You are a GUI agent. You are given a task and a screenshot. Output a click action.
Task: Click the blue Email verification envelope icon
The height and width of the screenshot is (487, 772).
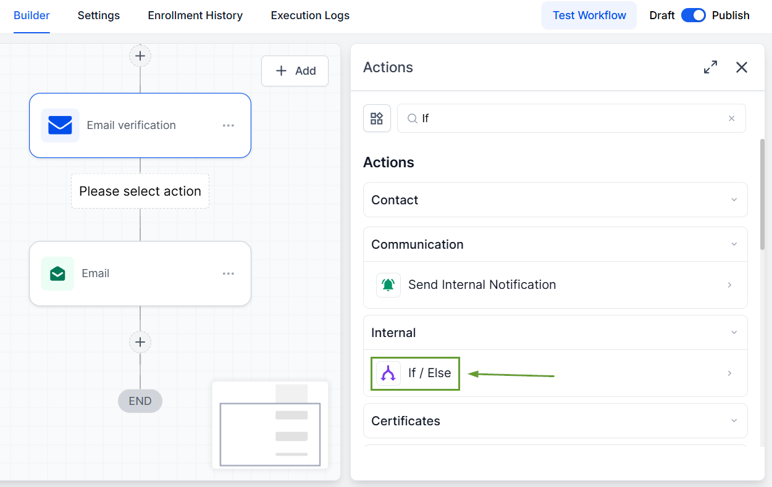60,125
